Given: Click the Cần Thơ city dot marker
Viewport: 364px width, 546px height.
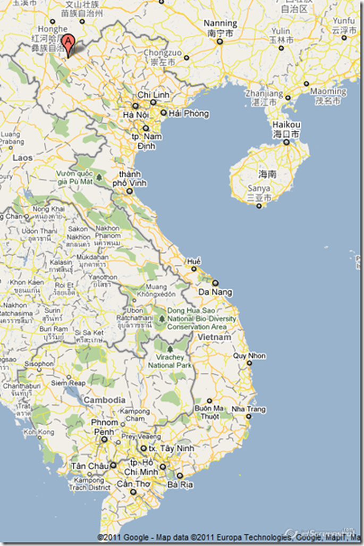Looking at the screenshot, I should (133, 492).
